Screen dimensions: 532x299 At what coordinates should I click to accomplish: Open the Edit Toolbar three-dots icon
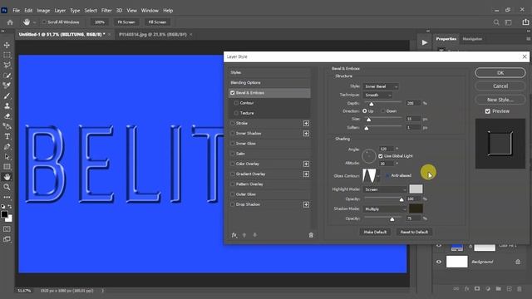pos(7,197)
